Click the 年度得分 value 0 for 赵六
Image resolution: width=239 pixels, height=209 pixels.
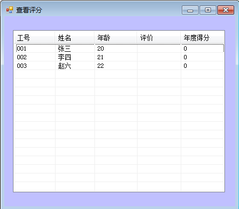tap(185, 66)
